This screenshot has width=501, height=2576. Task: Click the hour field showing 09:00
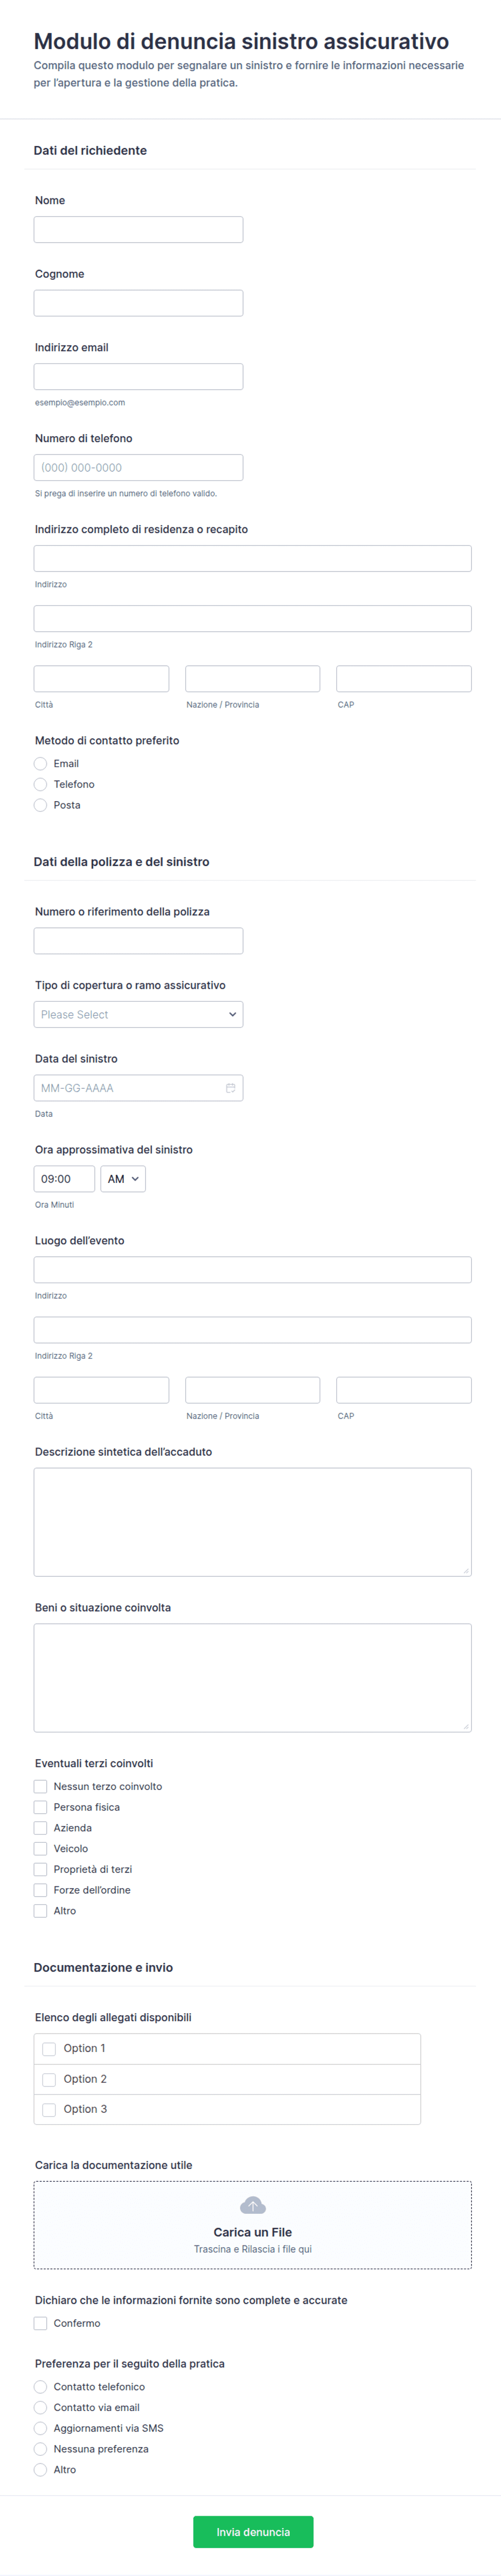(x=64, y=1179)
